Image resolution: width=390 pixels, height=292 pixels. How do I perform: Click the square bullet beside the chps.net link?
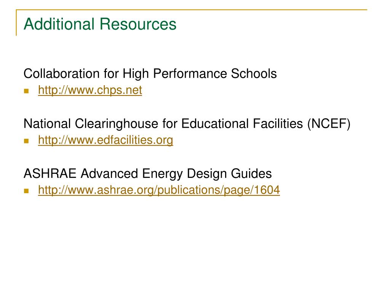tap(26, 91)
